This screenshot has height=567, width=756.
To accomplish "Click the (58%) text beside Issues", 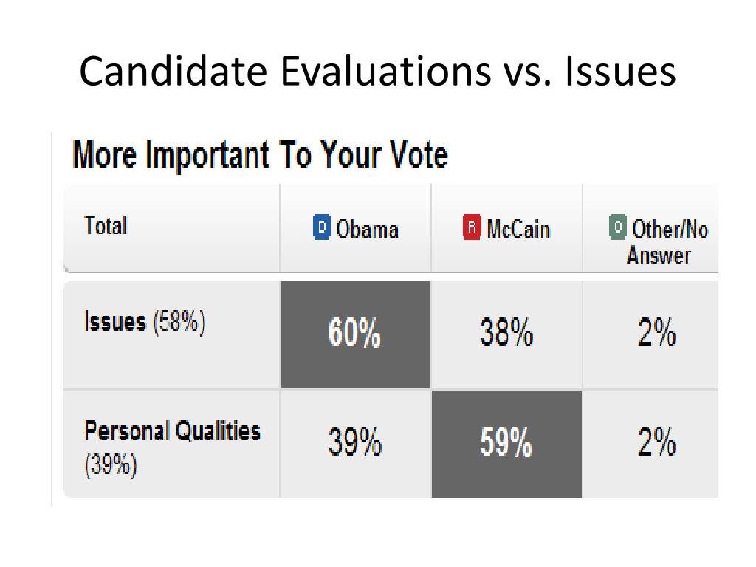I will click(179, 322).
